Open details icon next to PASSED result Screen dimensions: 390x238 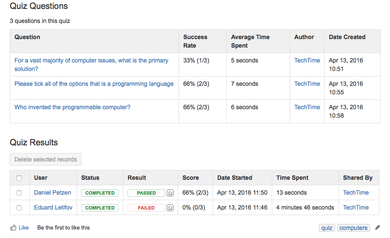pos(170,193)
